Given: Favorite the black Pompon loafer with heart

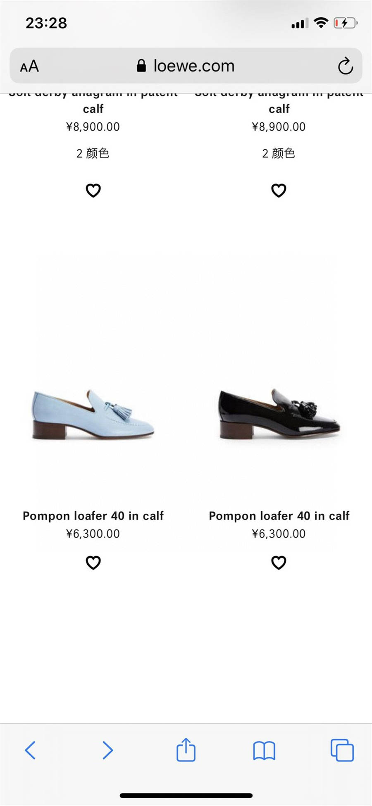Looking at the screenshot, I should coord(279,563).
